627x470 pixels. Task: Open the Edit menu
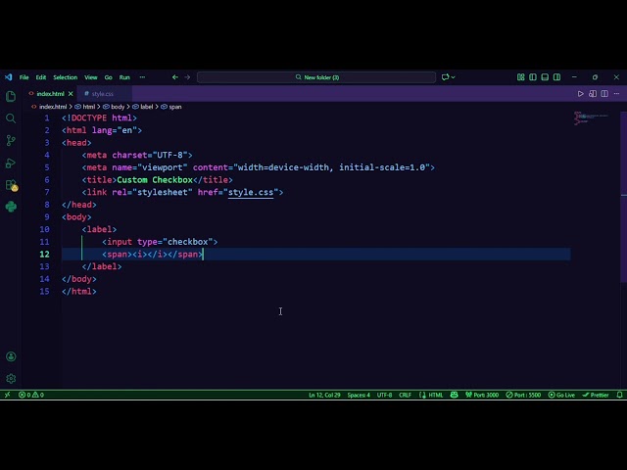41,77
